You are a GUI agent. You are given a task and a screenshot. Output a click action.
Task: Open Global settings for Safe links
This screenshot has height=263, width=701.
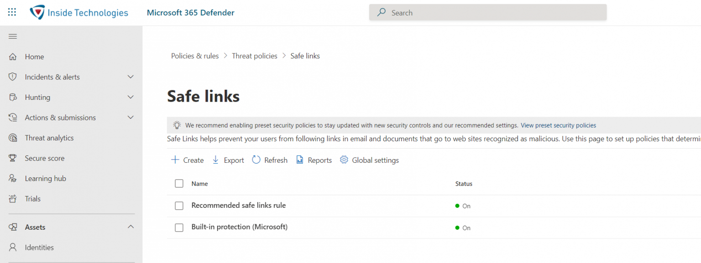point(344,160)
